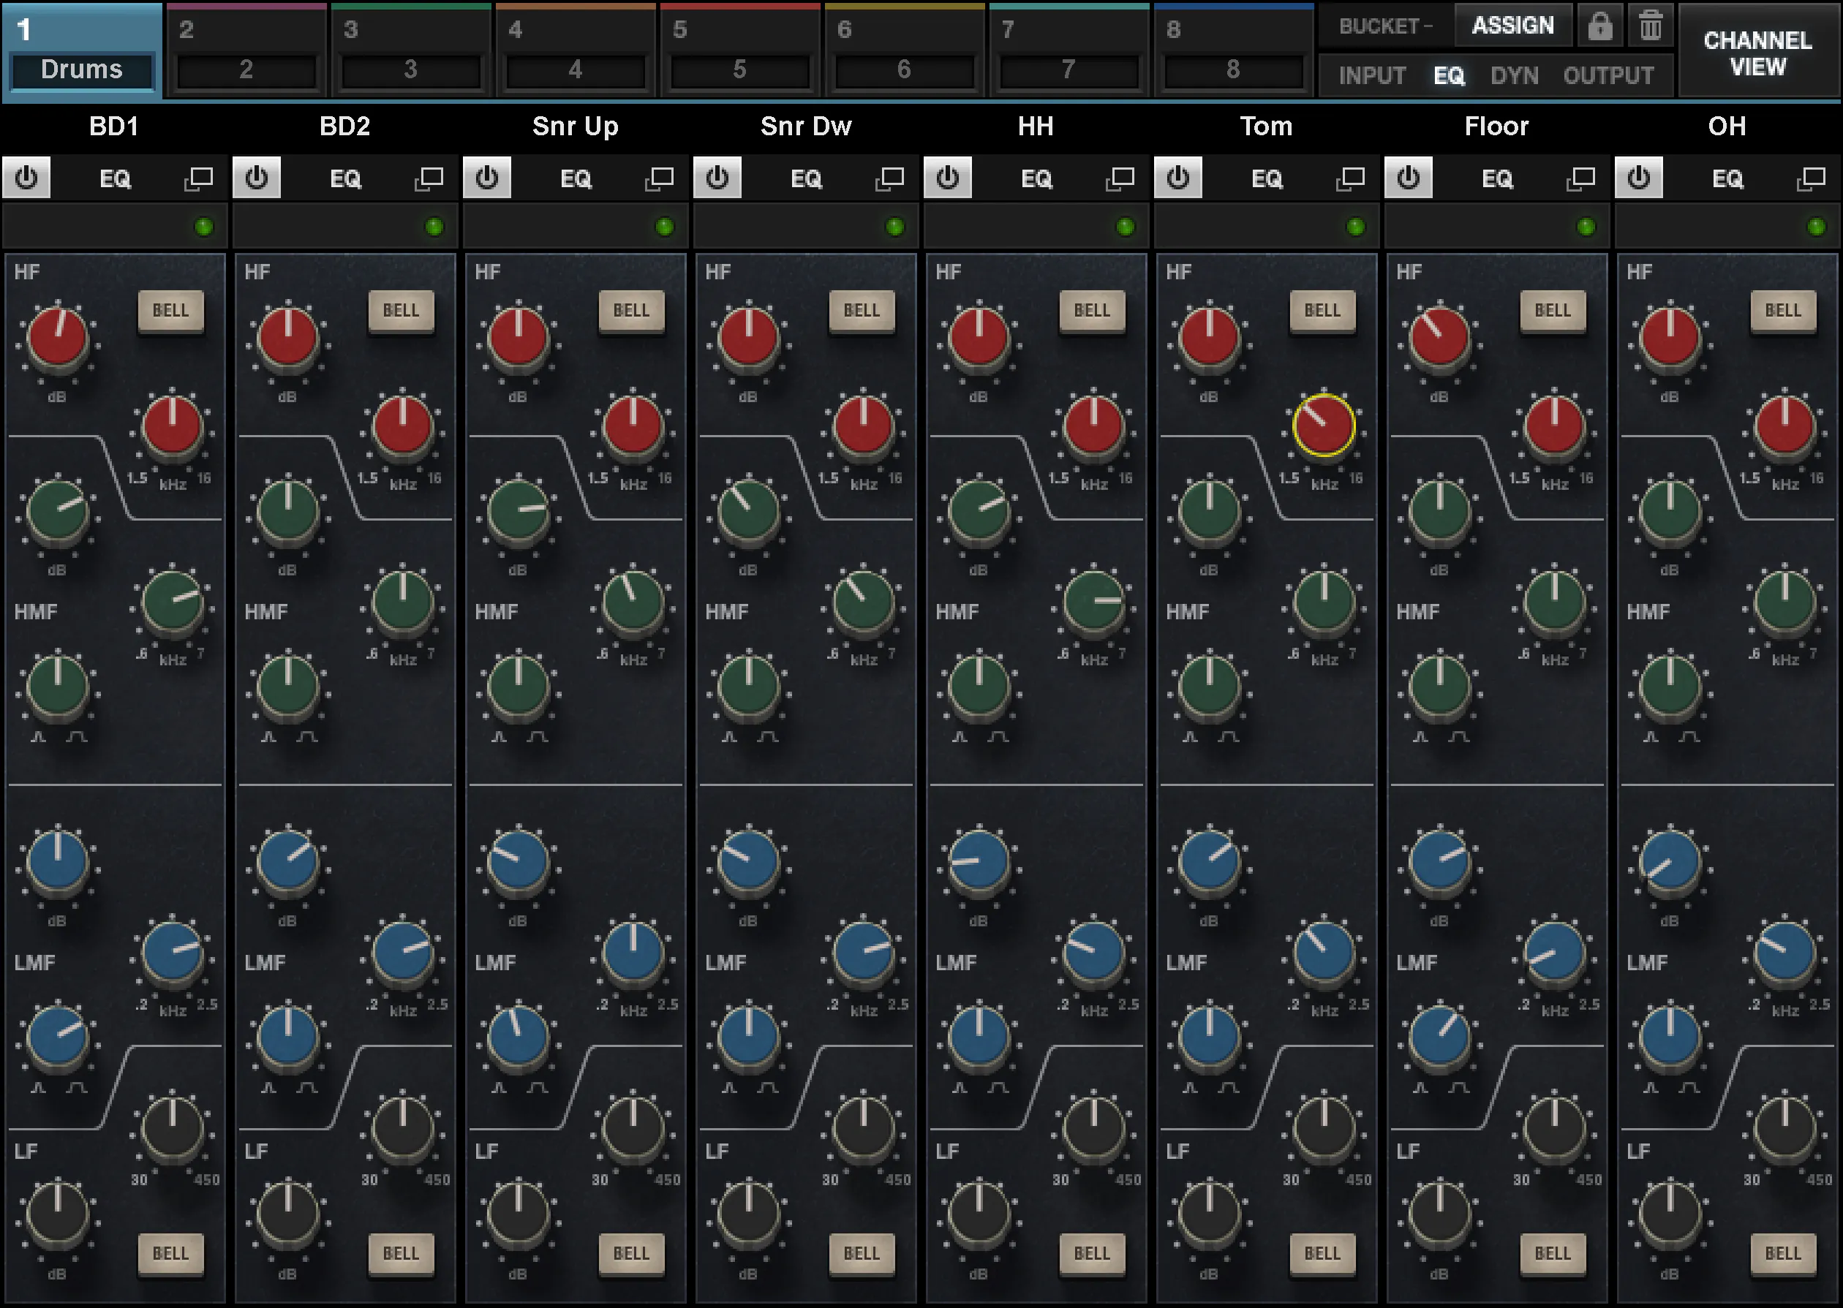This screenshot has height=1308, width=1843.
Task: Select bucket 5 tab
Action: coord(740,50)
